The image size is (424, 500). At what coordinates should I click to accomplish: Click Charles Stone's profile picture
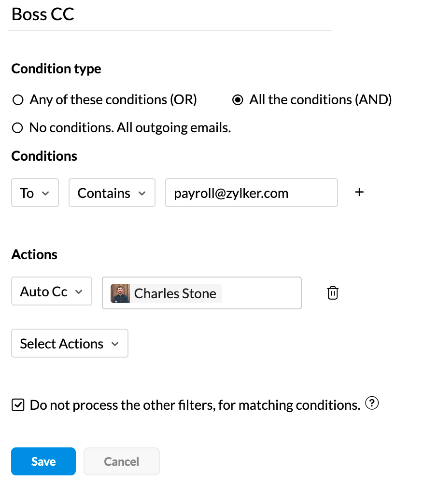point(120,293)
